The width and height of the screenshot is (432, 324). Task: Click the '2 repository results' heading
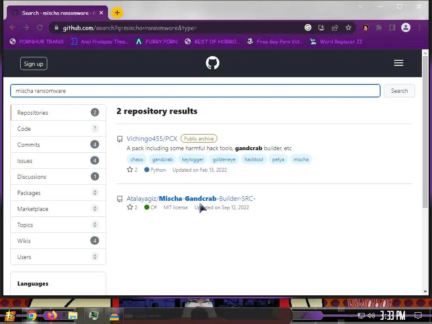pos(157,111)
